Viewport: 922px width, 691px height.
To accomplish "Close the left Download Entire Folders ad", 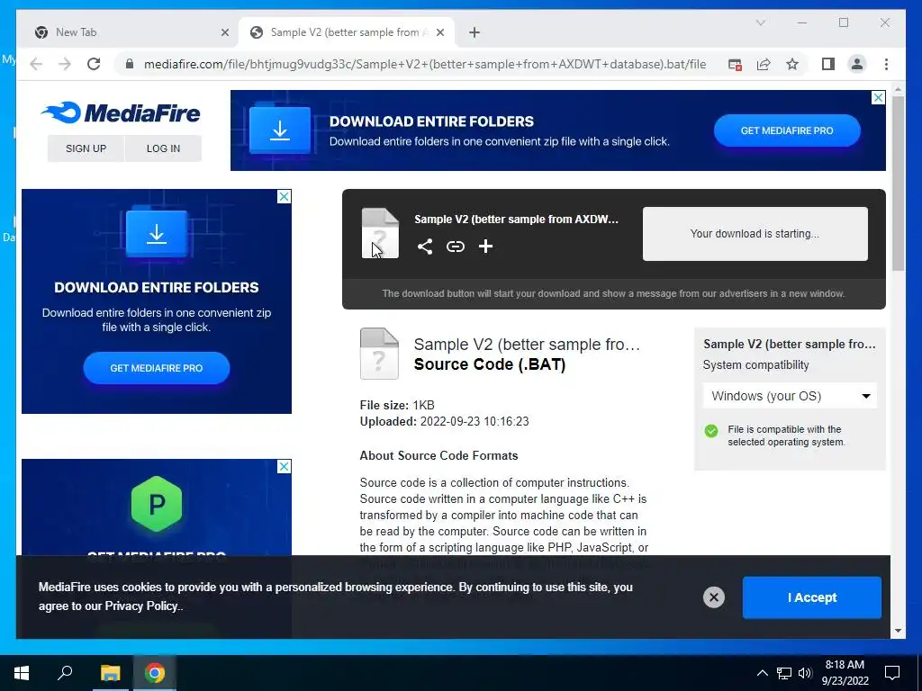I will click(x=284, y=196).
